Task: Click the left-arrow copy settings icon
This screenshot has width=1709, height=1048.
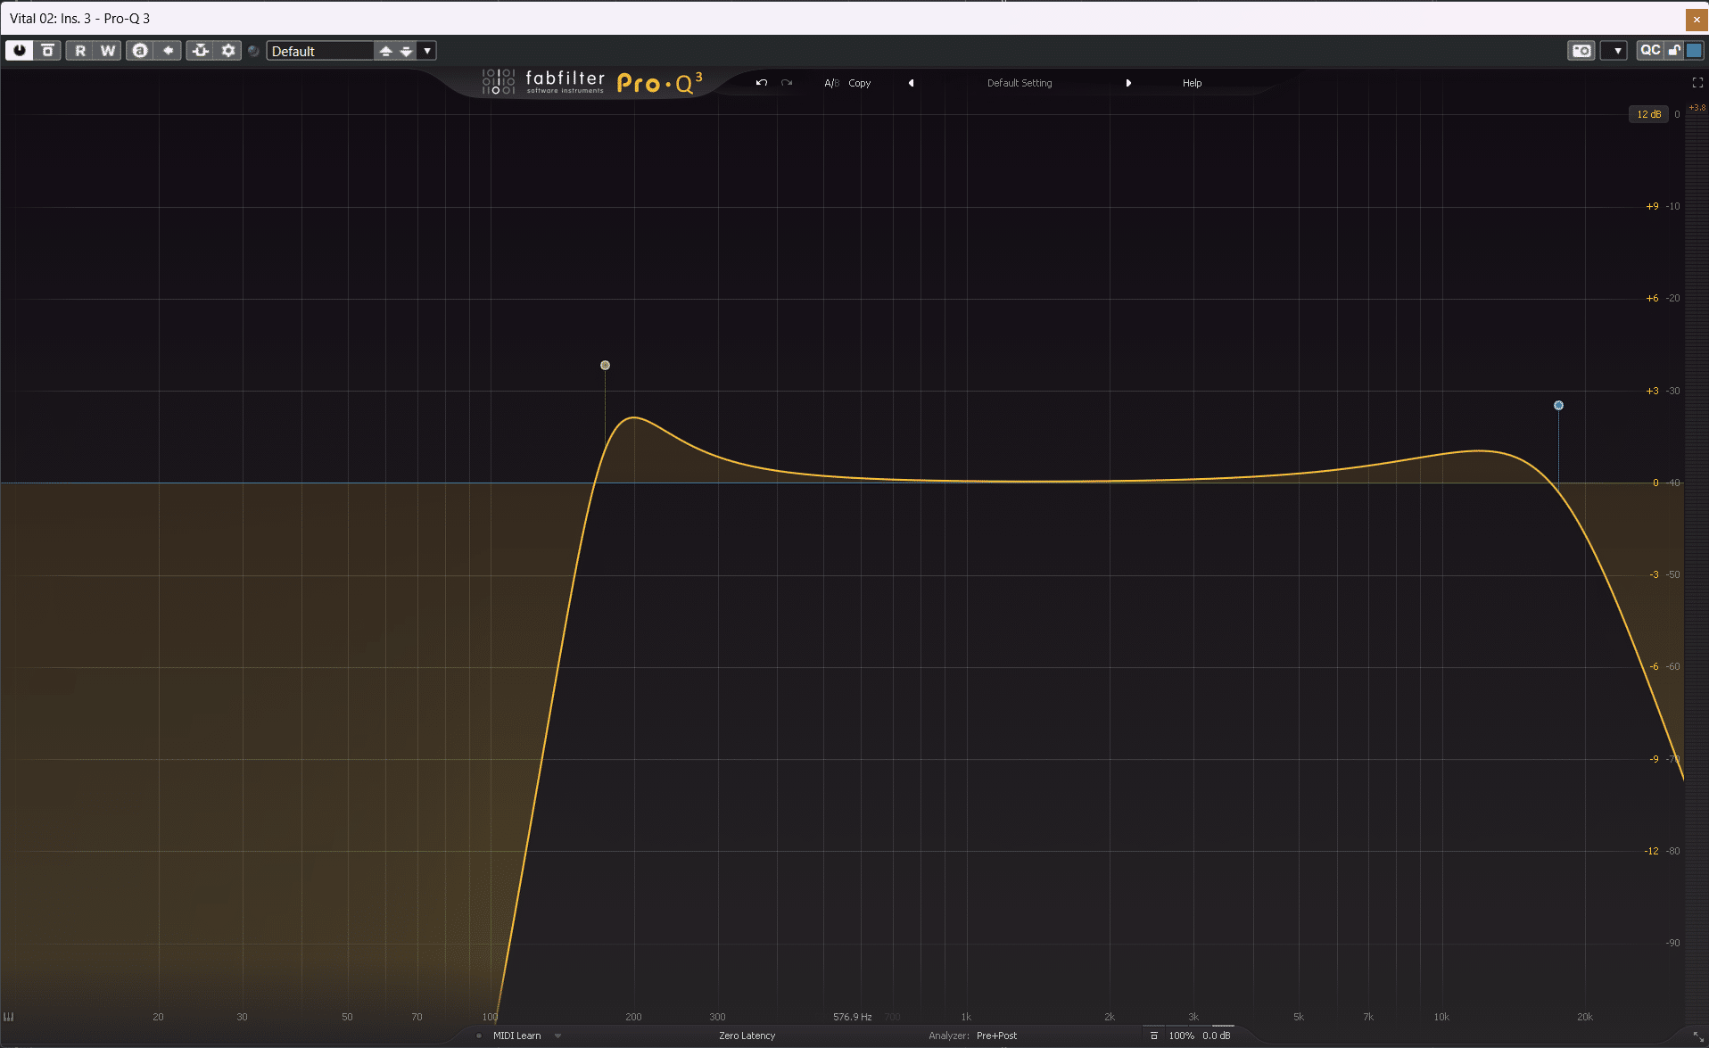Action: click(x=168, y=51)
